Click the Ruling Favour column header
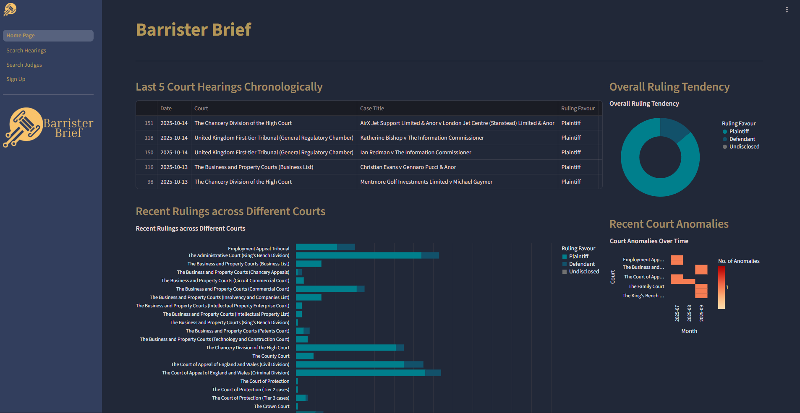The width and height of the screenshot is (800, 413). (578, 109)
